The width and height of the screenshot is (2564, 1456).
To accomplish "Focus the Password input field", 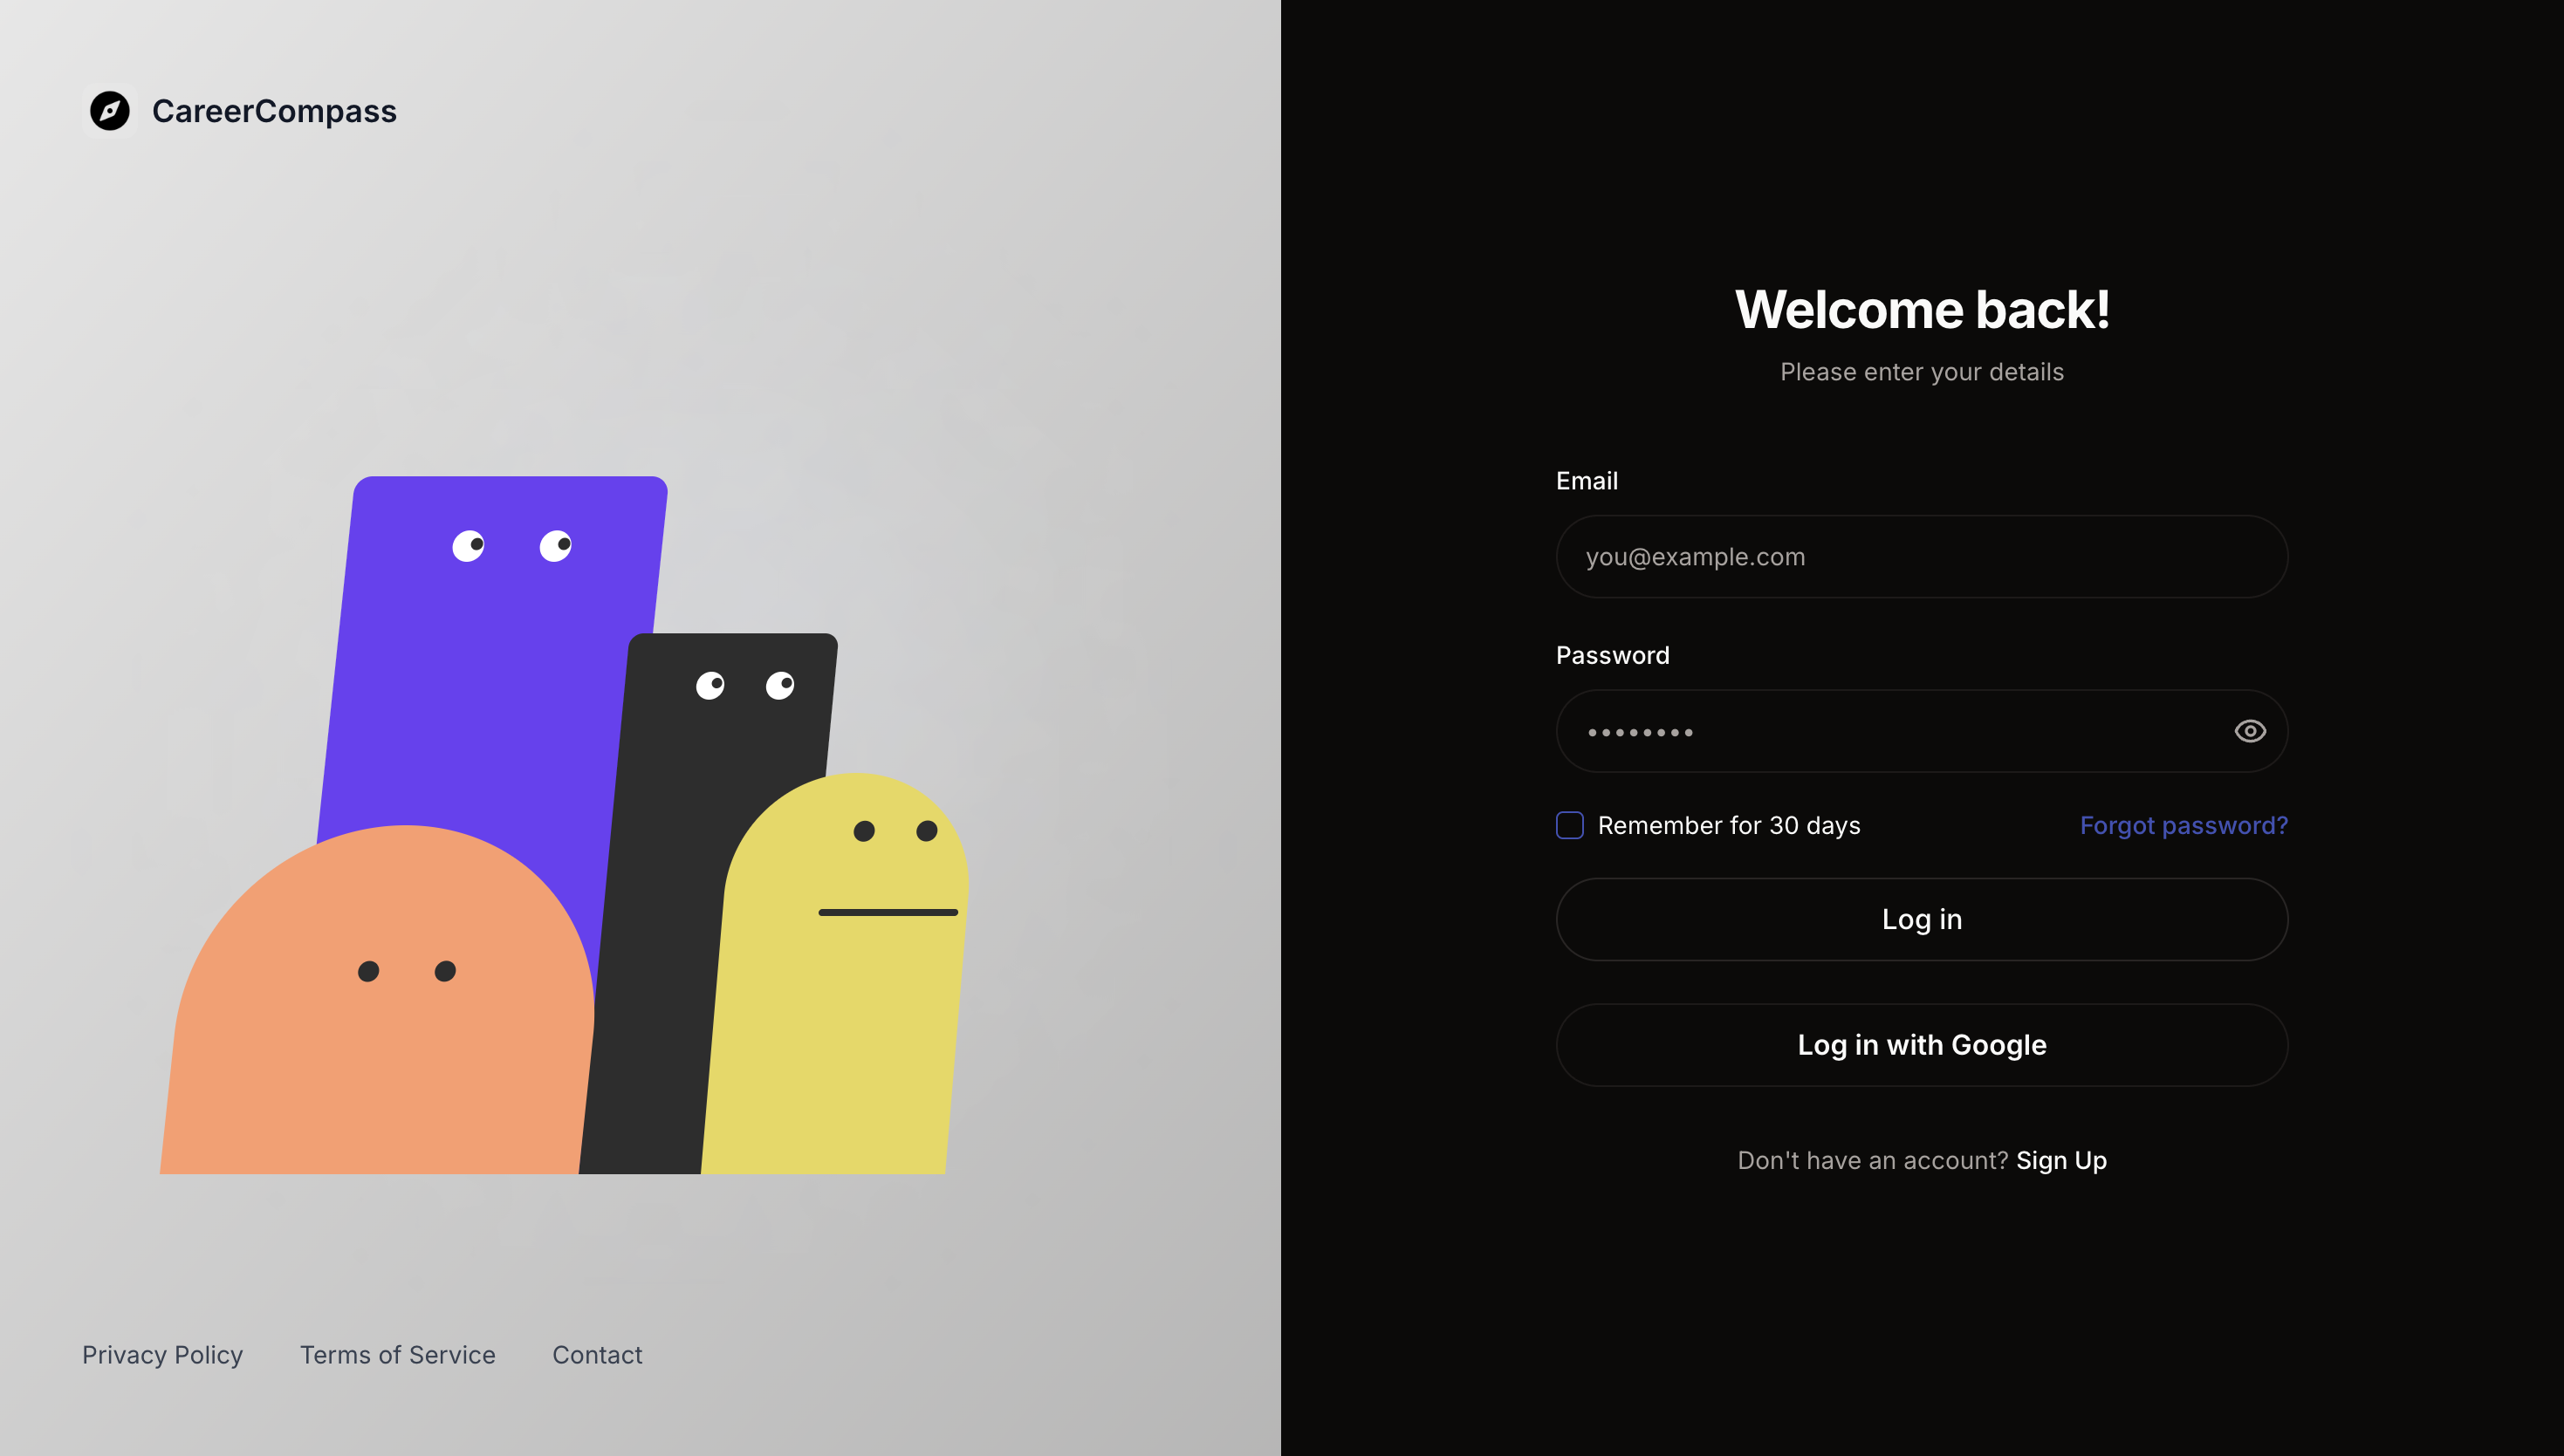I will [1881, 731].
